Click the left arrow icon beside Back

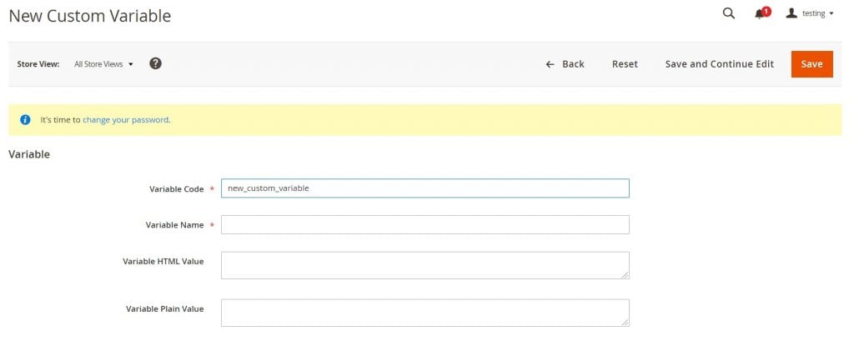[550, 64]
